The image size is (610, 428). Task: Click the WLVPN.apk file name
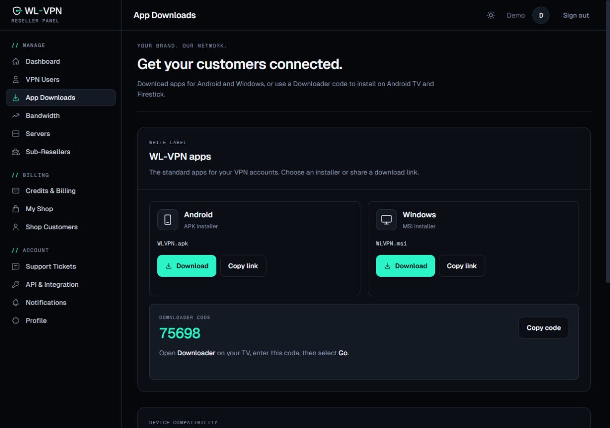click(x=173, y=243)
